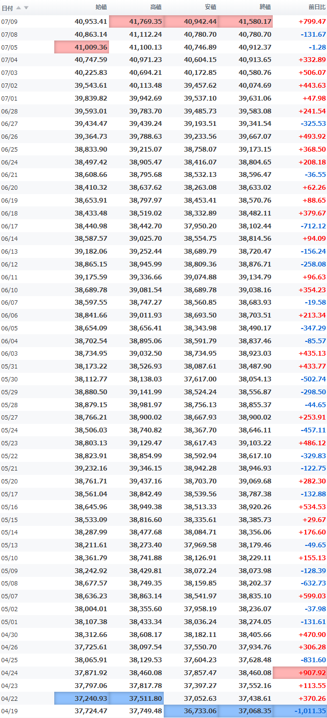Select the 05/31 date cell
The width and height of the screenshot is (327, 718).
coord(10,366)
